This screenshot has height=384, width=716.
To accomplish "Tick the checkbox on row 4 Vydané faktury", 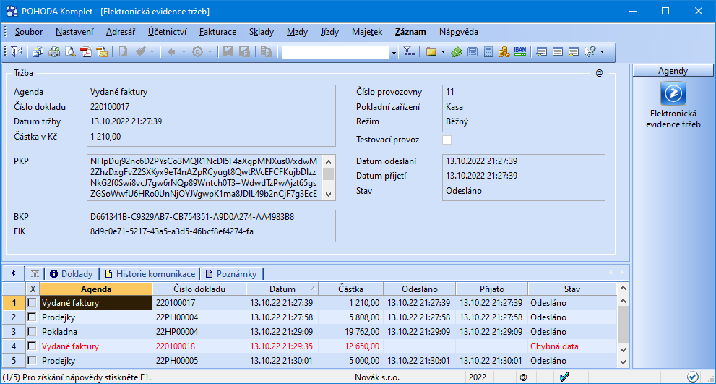I will [32, 346].
